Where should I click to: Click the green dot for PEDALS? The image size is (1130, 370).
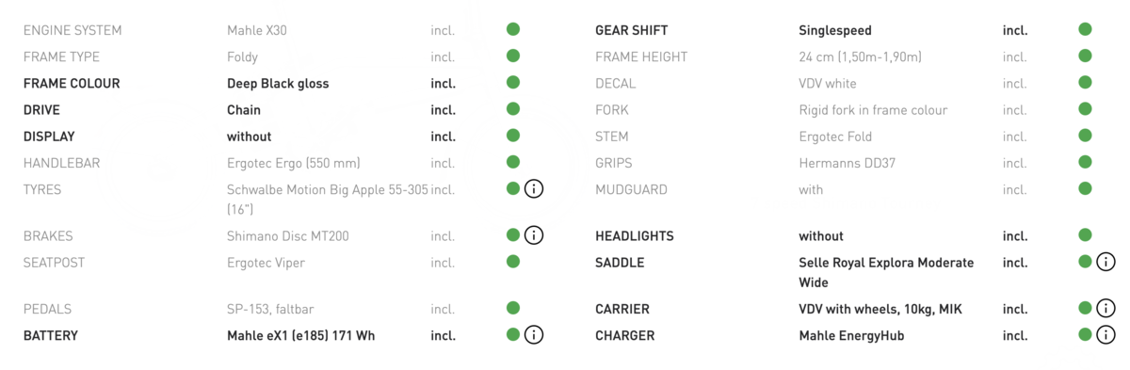point(513,308)
